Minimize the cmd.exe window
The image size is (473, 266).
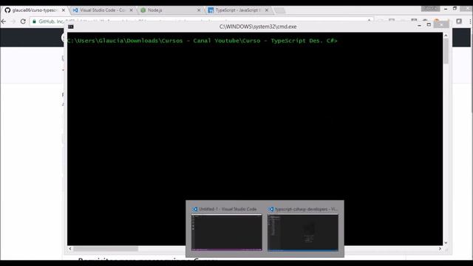pyautogui.click(x=419, y=26)
